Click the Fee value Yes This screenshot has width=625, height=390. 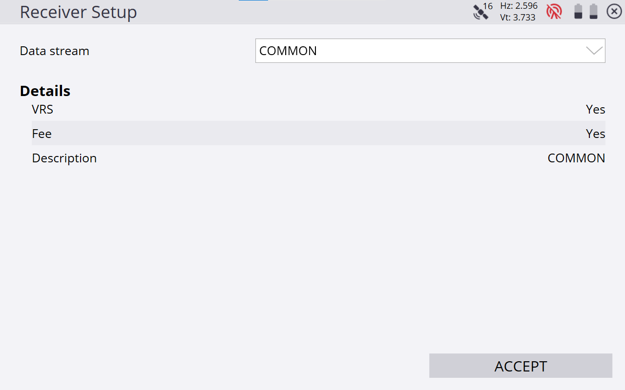tap(595, 134)
